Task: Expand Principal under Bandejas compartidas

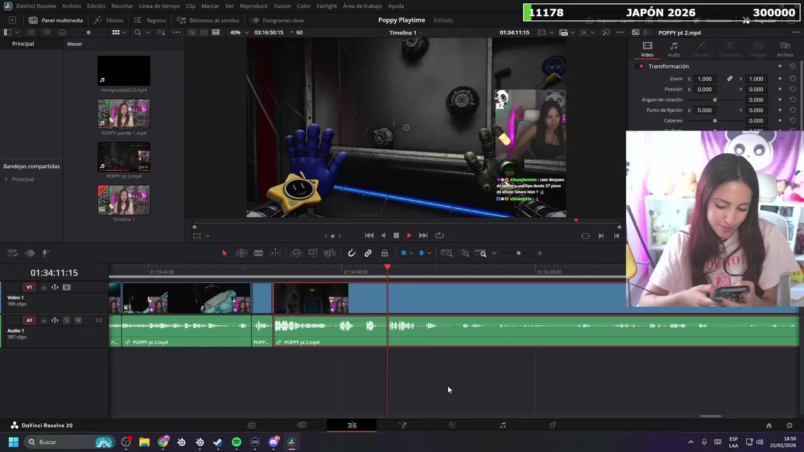Action: pyautogui.click(x=6, y=180)
